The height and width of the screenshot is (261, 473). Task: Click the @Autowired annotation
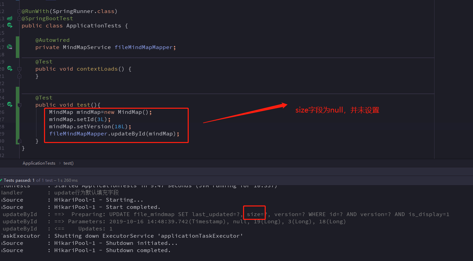click(x=52, y=40)
